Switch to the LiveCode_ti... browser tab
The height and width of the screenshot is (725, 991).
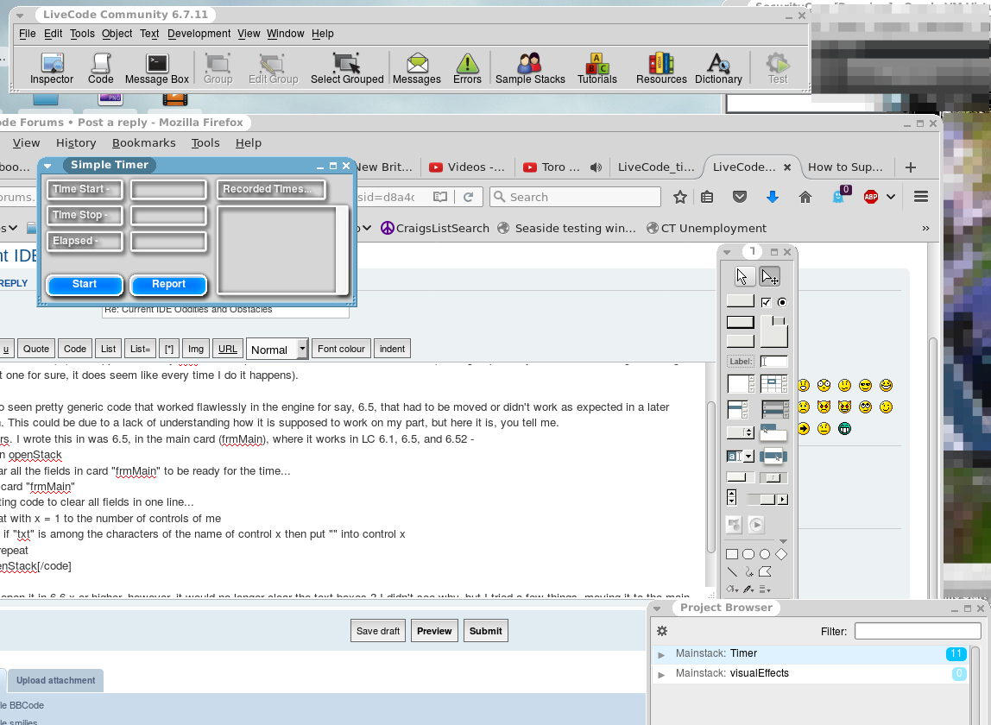click(656, 167)
